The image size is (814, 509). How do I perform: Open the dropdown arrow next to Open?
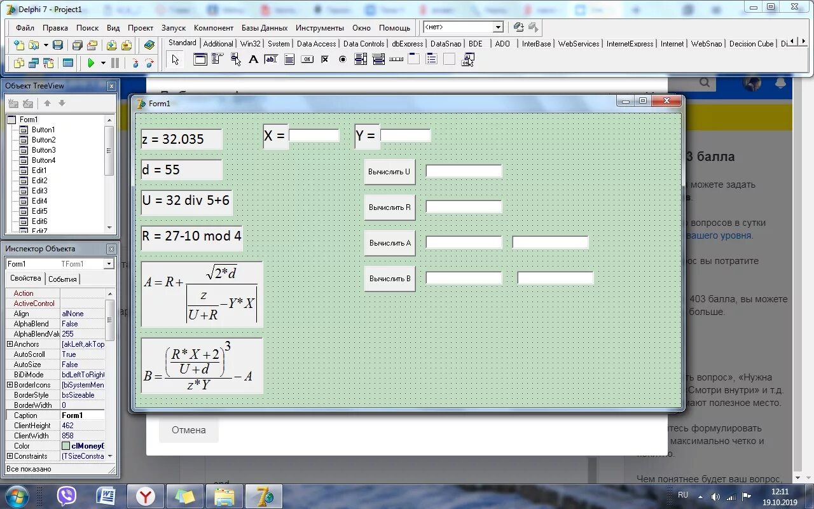(46, 45)
